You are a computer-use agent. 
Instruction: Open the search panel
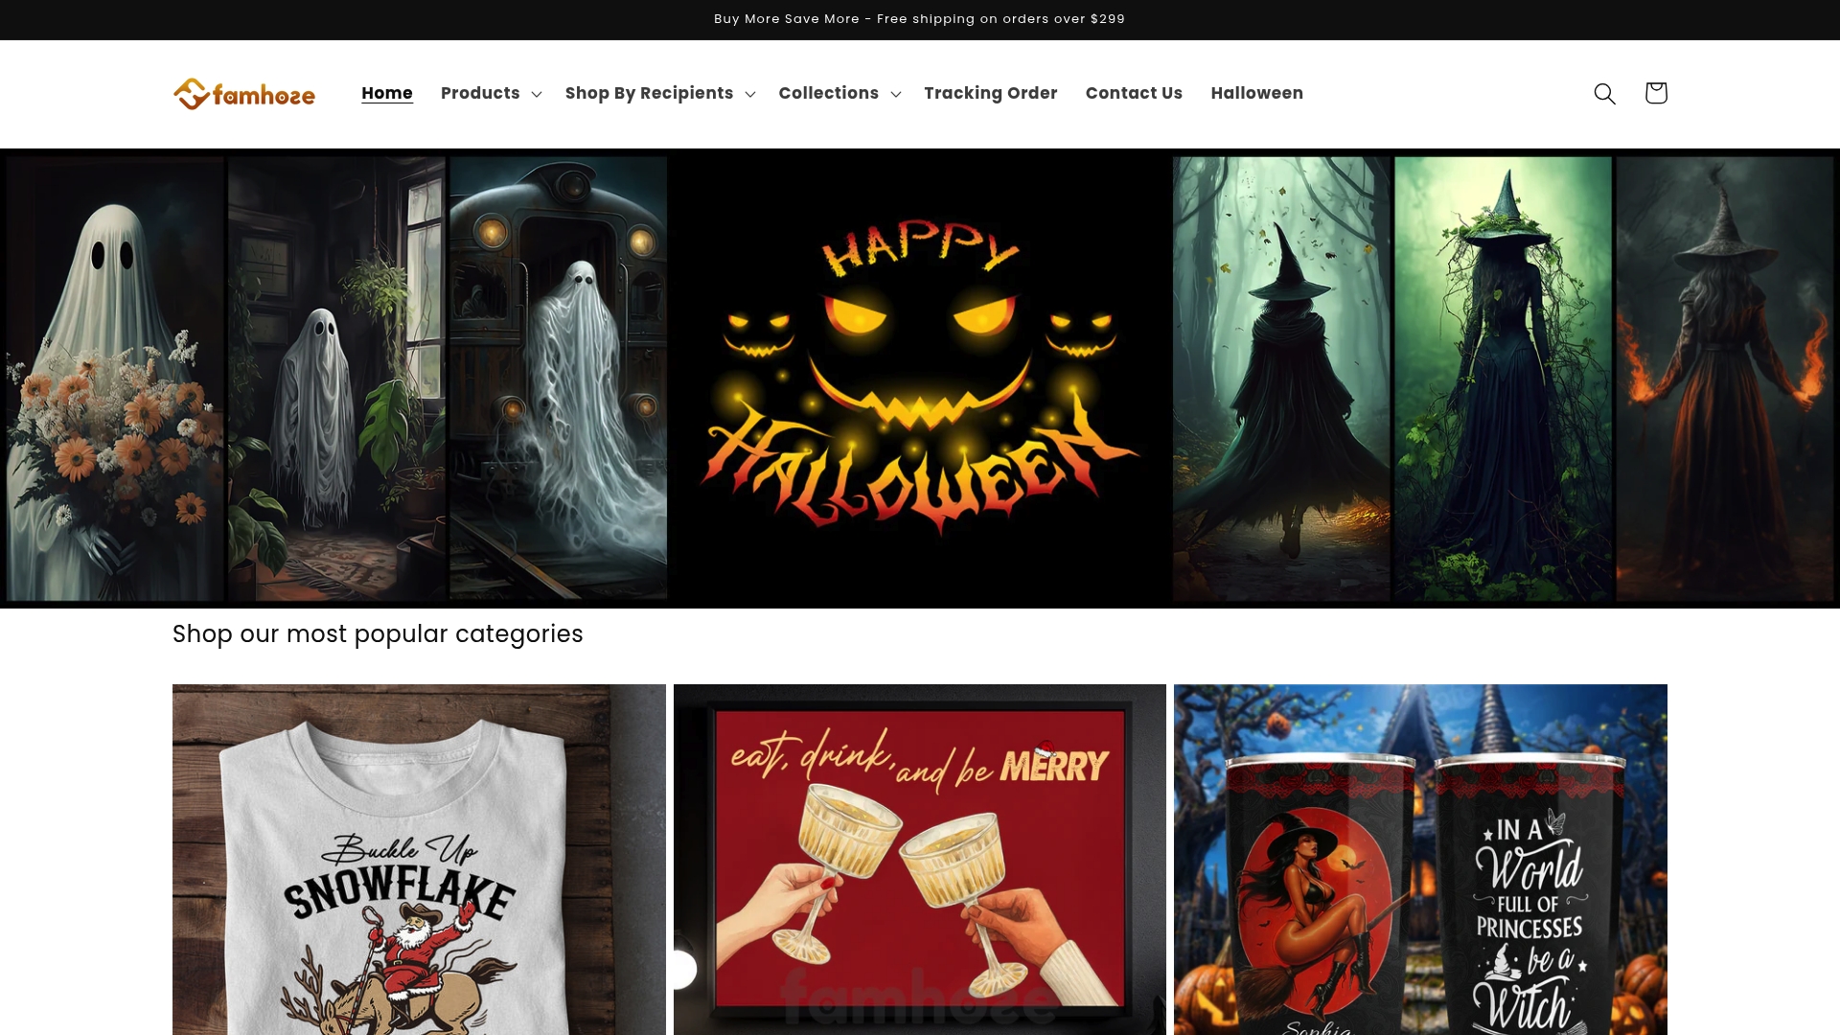[x=1604, y=93]
